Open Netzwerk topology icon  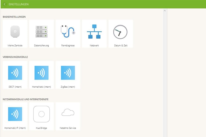[94, 32]
